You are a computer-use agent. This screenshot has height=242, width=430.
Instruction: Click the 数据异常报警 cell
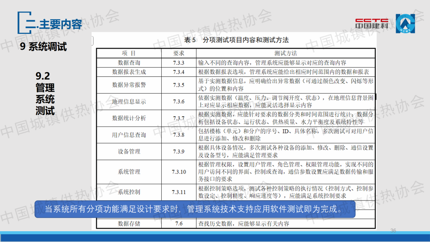pyautogui.click(x=129, y=85)
